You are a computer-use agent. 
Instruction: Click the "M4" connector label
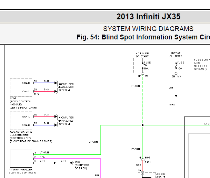point(147,76)
